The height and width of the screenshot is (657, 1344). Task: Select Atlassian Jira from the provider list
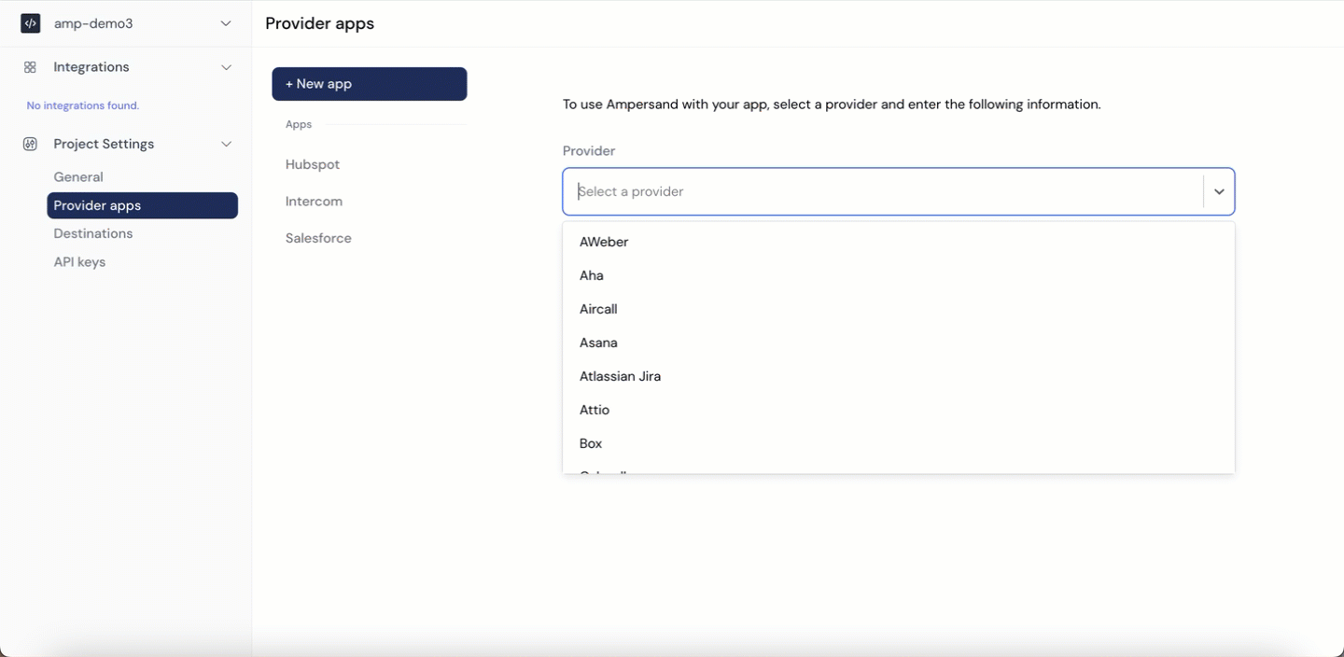620,376
